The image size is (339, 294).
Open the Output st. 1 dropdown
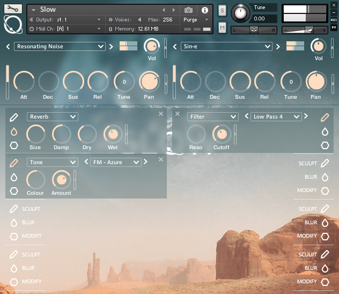(65, 20)
